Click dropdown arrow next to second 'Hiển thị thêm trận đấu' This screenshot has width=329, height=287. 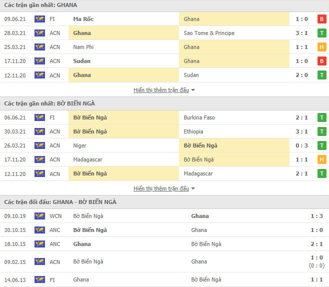tap(193, 188)
